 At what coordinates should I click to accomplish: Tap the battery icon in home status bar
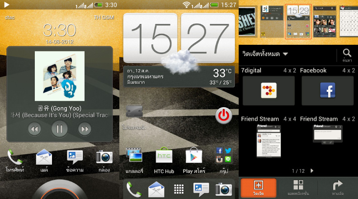(214, 5)
